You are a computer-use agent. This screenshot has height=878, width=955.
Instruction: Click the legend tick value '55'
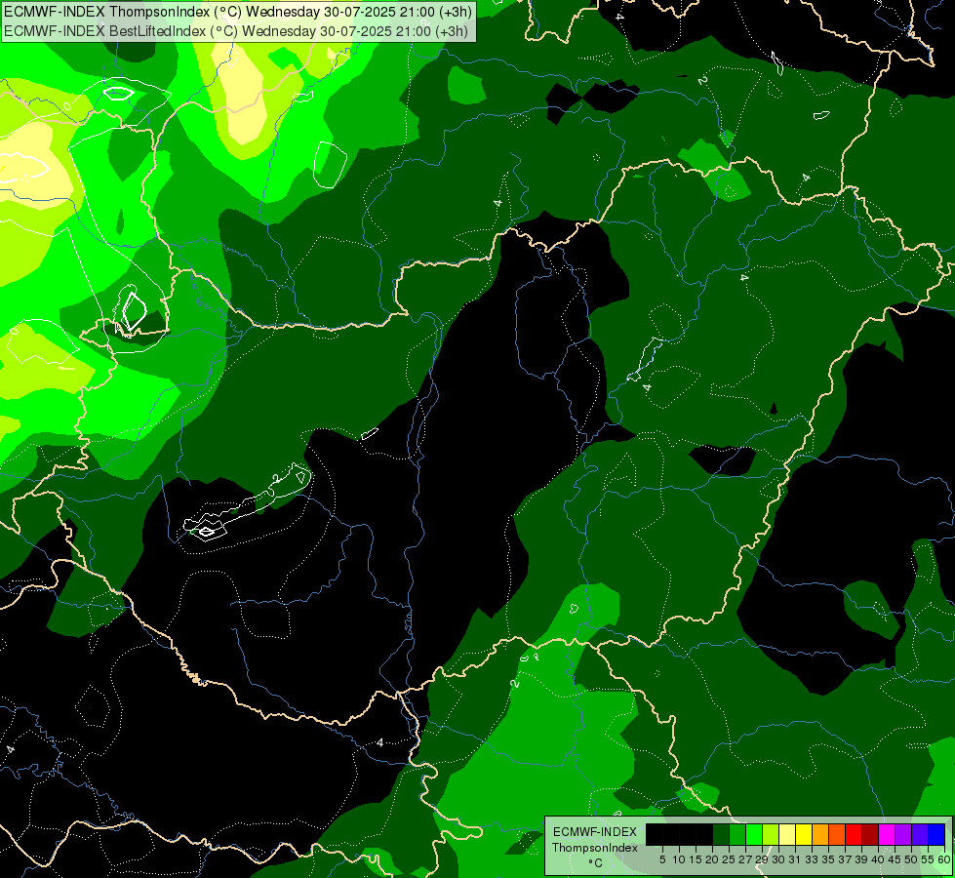point(928,859)
